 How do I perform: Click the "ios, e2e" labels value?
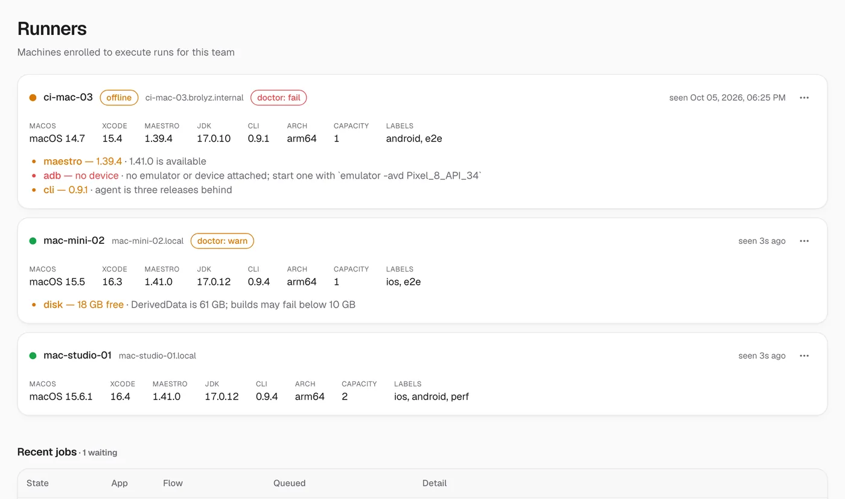[x=403, y=282]
